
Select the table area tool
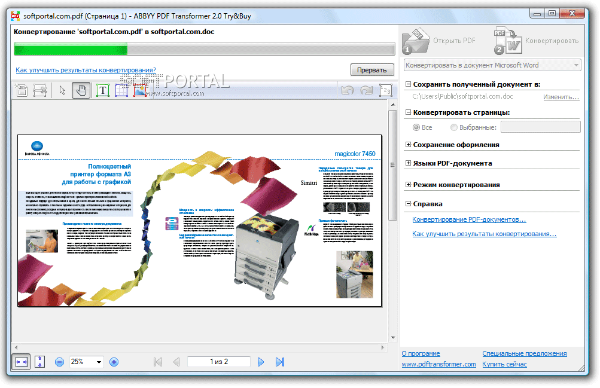pos(121,91)
